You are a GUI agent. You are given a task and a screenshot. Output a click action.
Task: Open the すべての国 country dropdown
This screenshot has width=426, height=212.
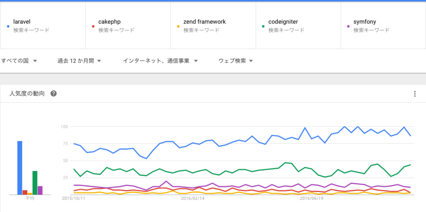tap(19, 61)
